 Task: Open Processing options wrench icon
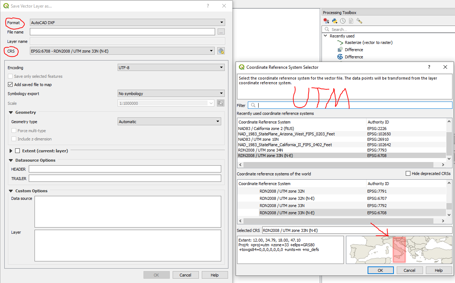pyautogui.click(x=359, y=21)
